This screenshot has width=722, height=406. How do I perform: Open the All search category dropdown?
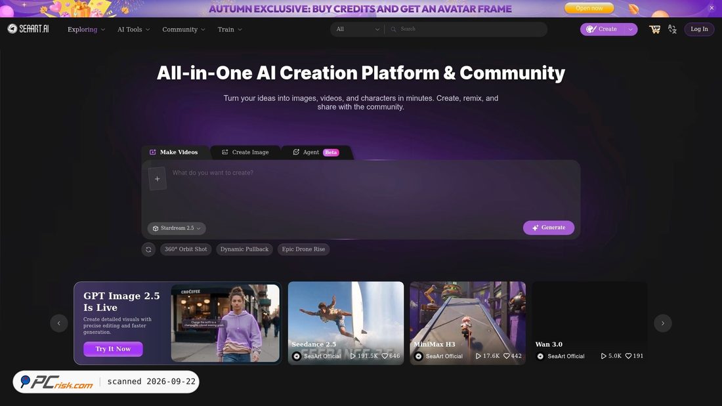pos(358,29)
